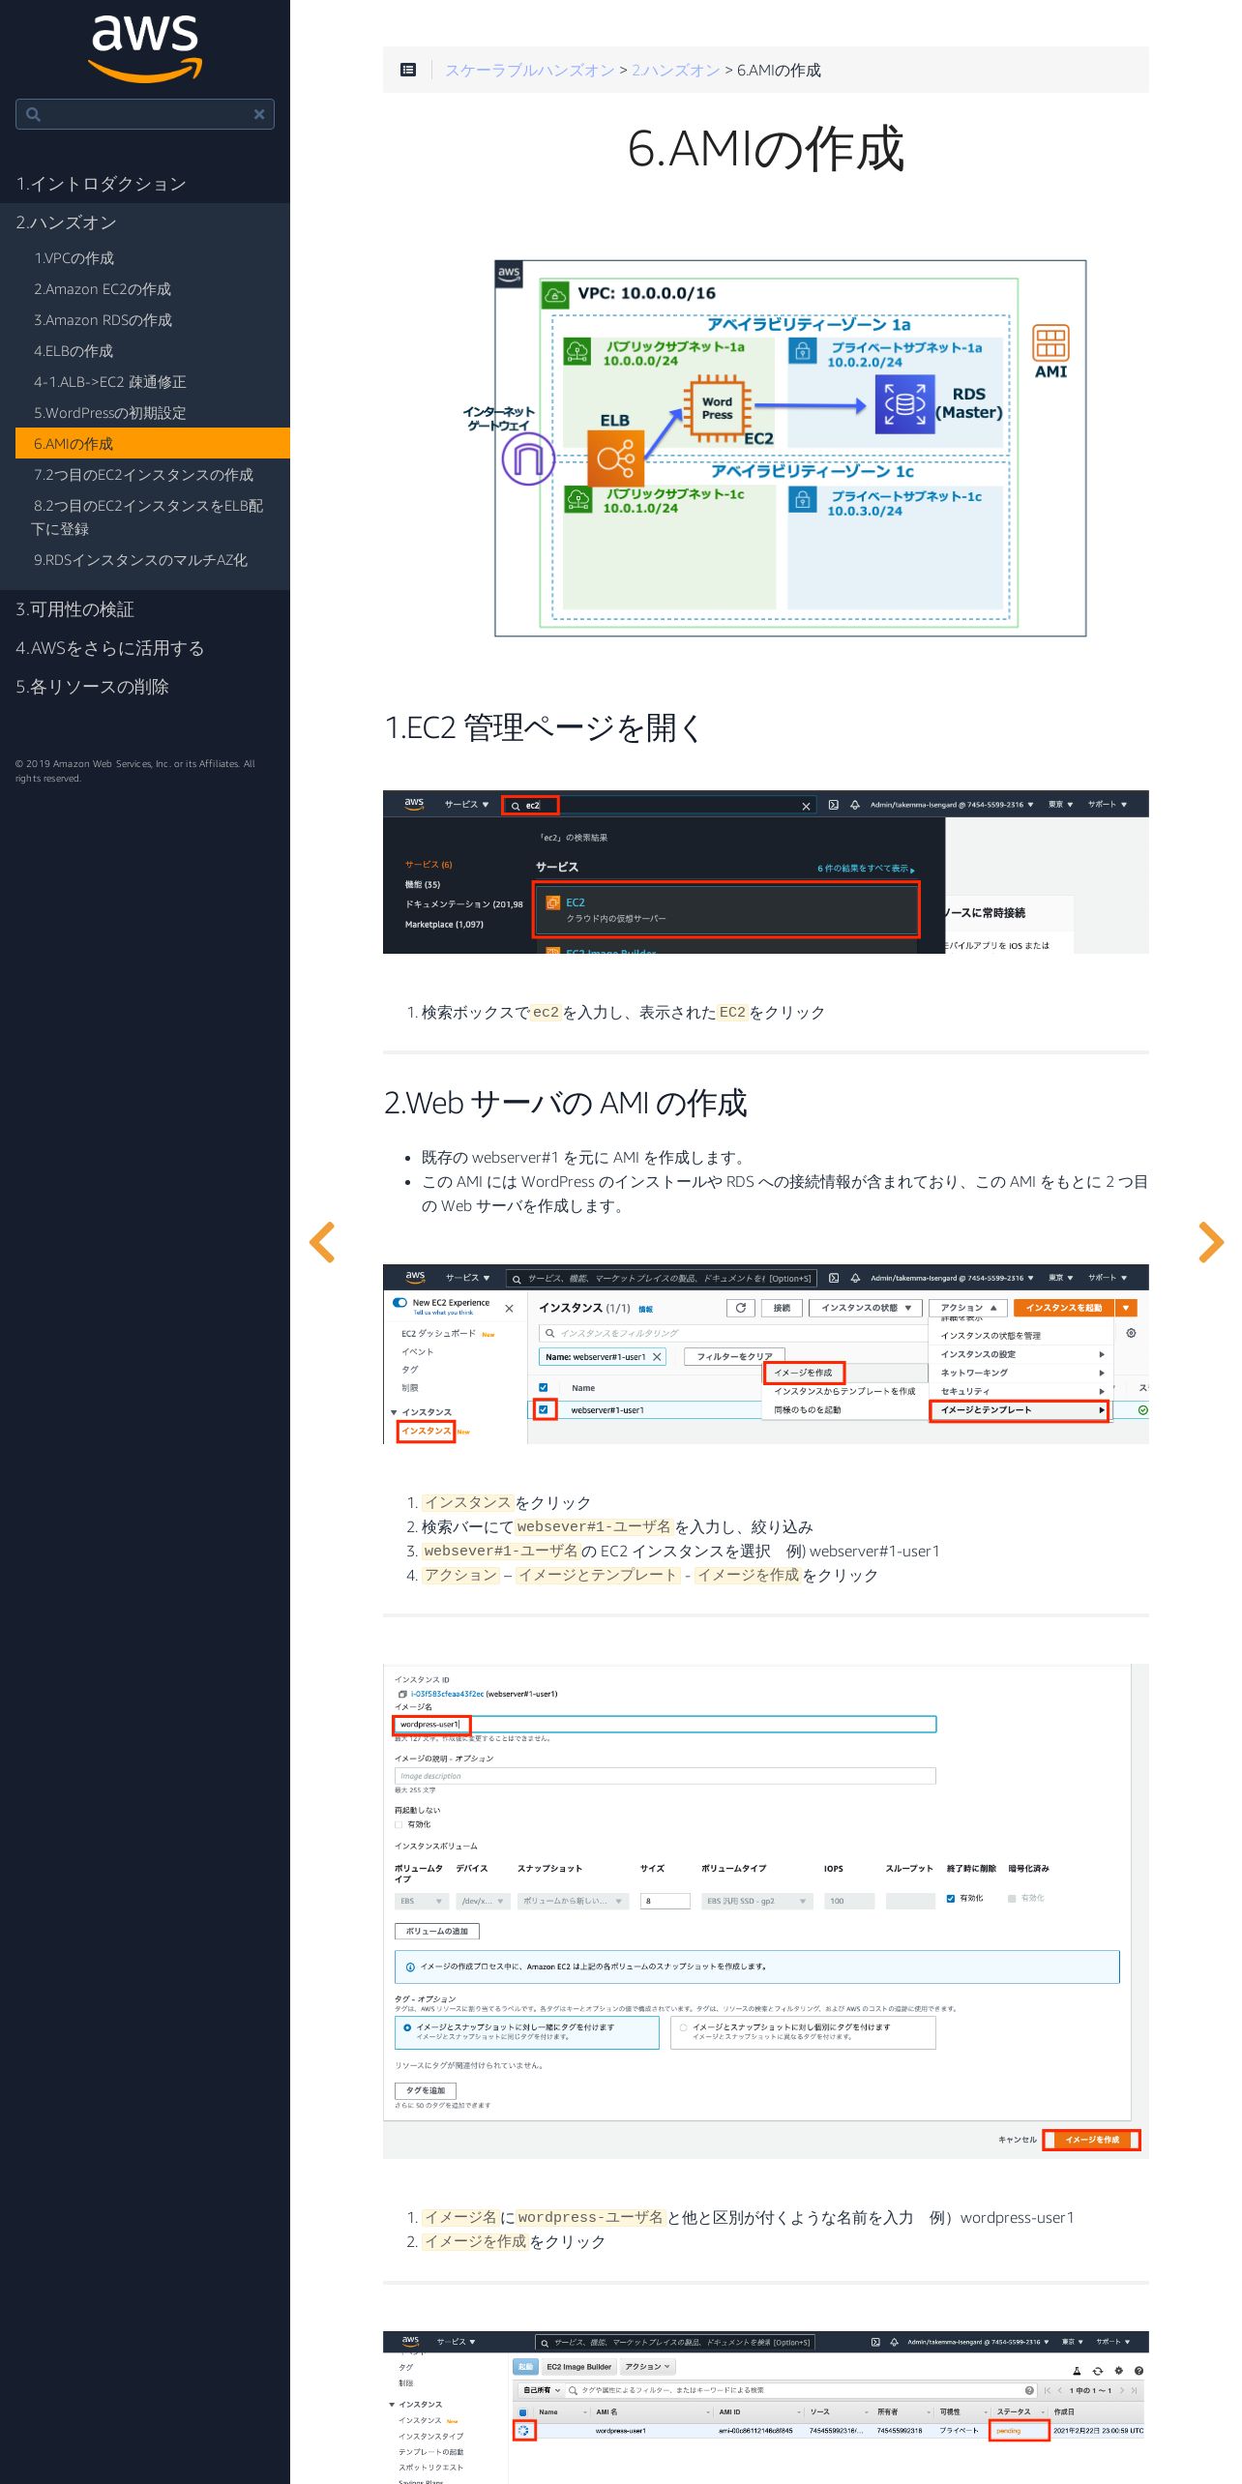
Task: Open 4.ELBの作成 in the sidebar
Action: [x=153, y=351]
